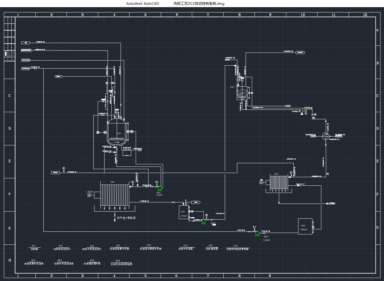Select the motor M box beside F01
The width and height of the screenshot is (384, 281).
click(89, 196)
